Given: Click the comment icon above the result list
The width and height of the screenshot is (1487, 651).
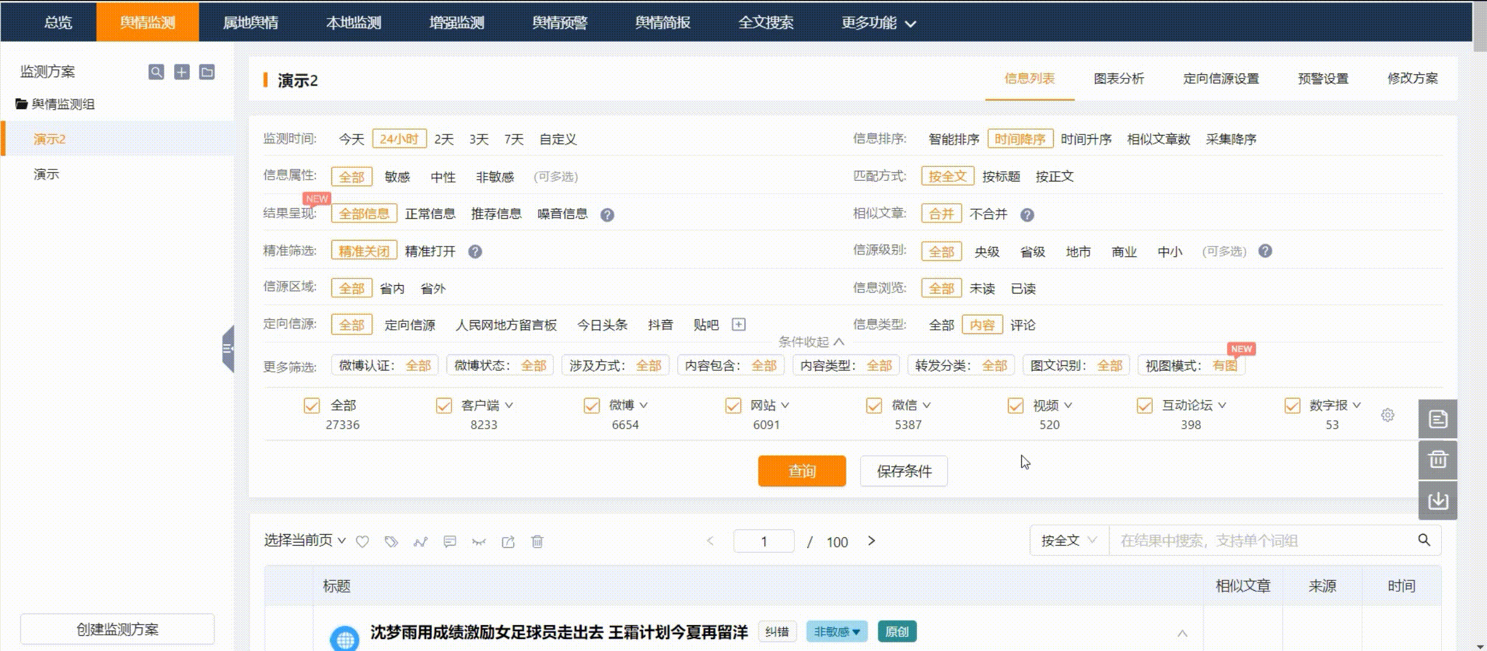Looking at the screenshot, I should 449,541.
